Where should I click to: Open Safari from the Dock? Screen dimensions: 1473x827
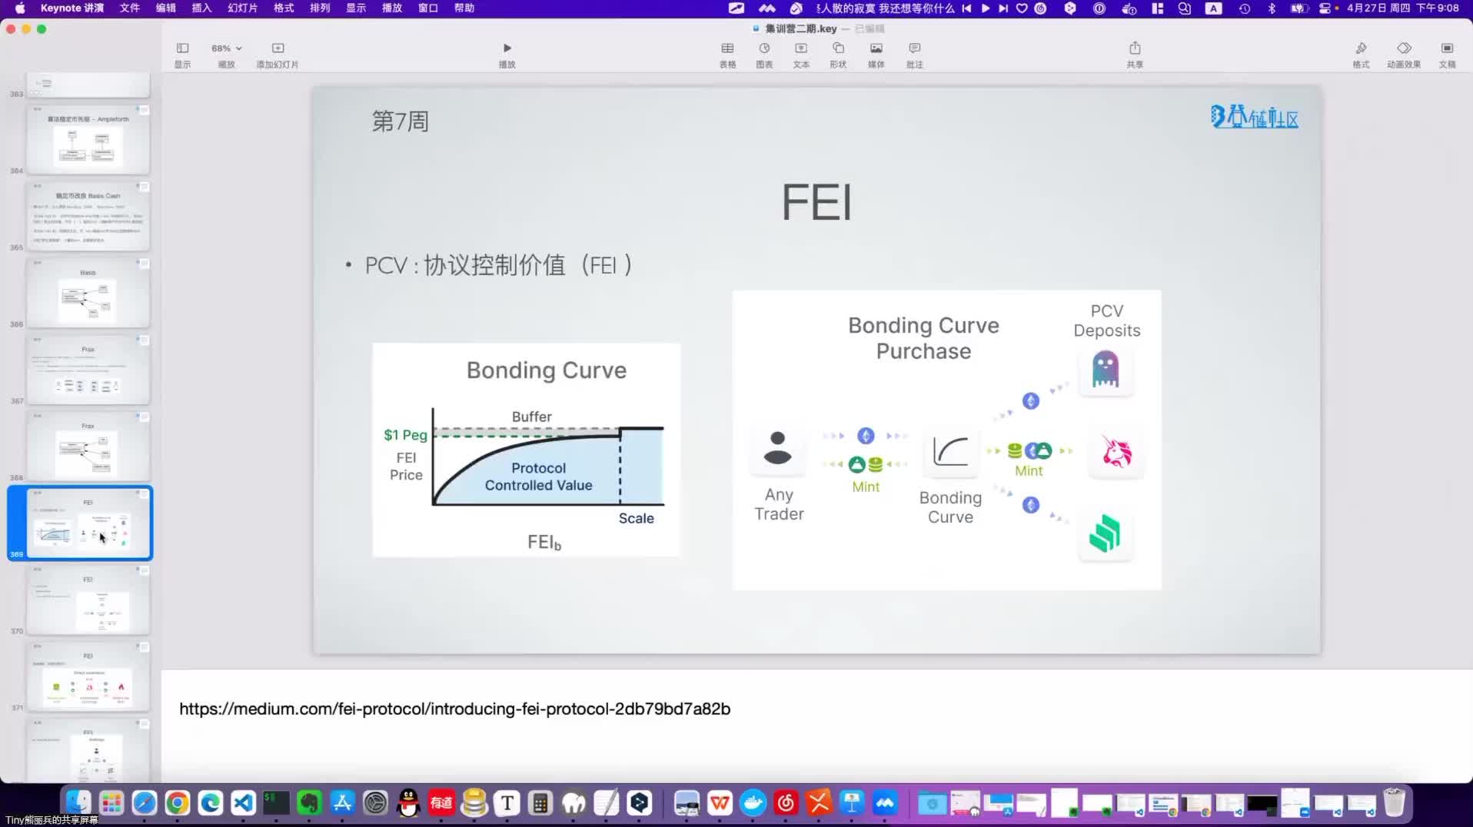tap(145, 803)
